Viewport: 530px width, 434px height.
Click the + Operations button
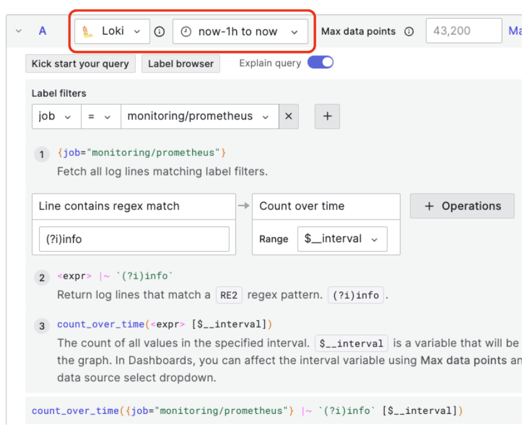tap(462, 206)
